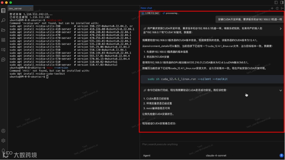This screenshot has width=285, height=160.
Task: Click the 1.116.112.242 host tag
Action: 150,13
